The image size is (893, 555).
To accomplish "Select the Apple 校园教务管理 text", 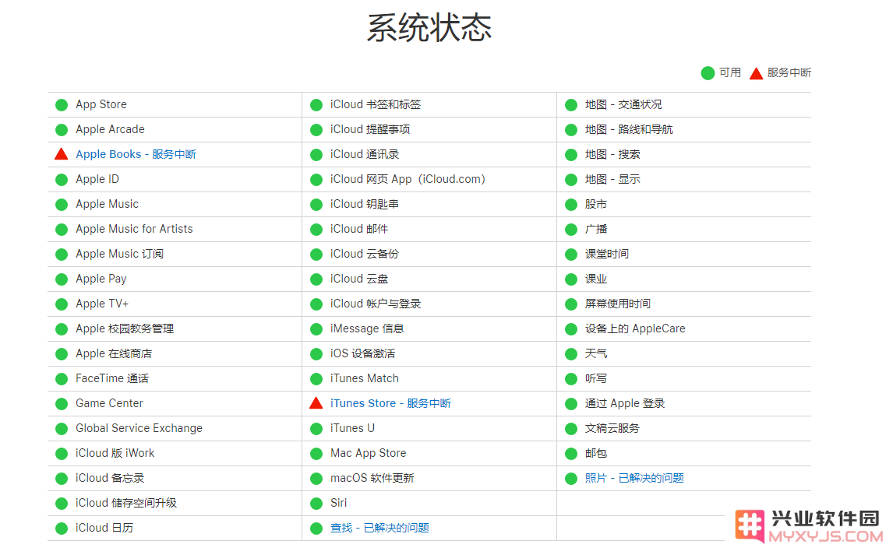I will point(125,328).
